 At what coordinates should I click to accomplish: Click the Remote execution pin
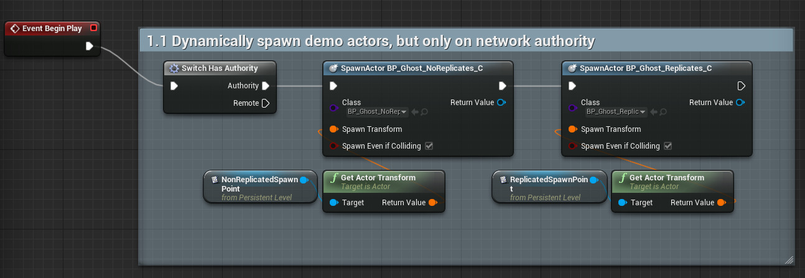(x=266, y=103)
